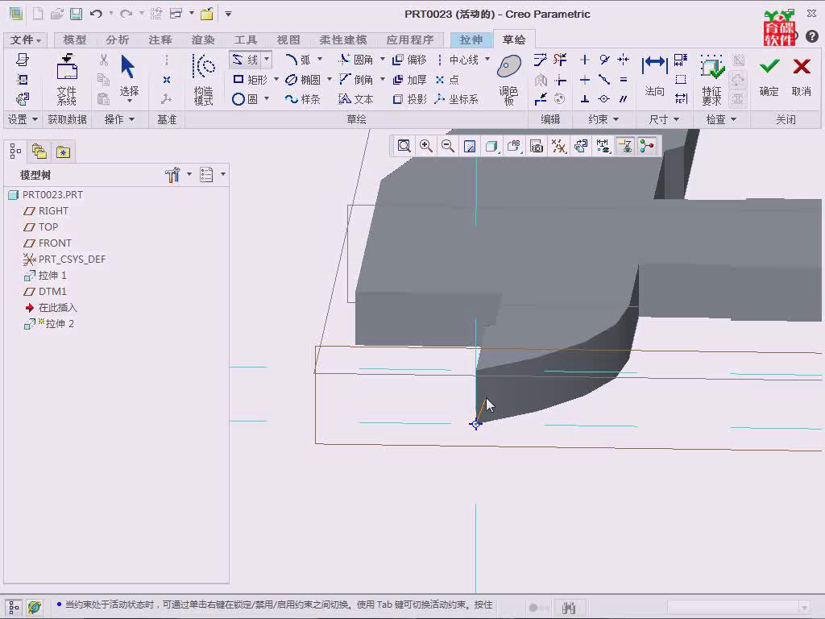Viewport: 825px width, 619px height.
Task: Select the Text sketch tool
Action: tap(356, 99)
